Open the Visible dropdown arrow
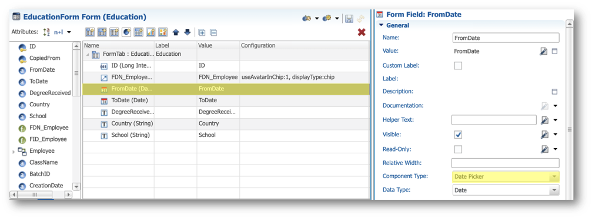Screen dimensions: 592x218 click(556, 135)
